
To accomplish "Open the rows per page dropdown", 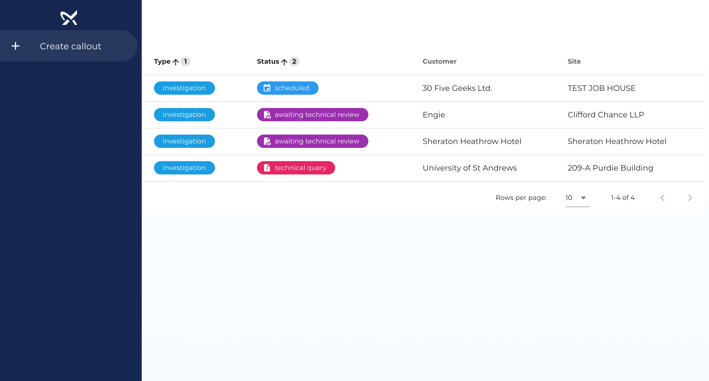I will click(577, 198).
